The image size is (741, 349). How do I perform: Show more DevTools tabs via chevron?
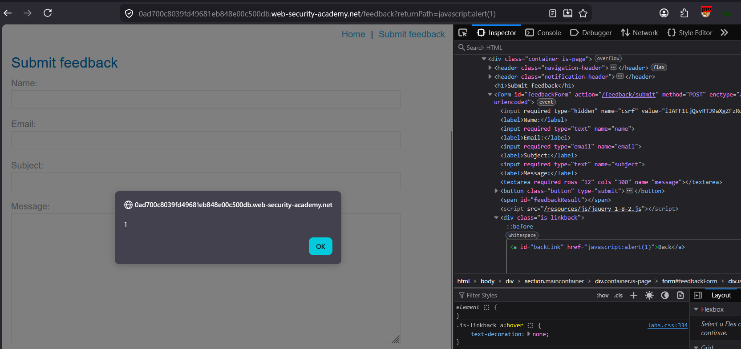pyautogui.click(x=725, y=32)
